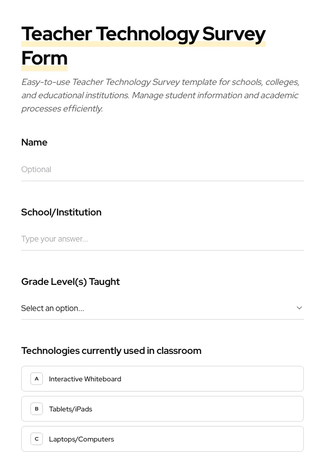Click the School/Institution answer field

[162, 239]
